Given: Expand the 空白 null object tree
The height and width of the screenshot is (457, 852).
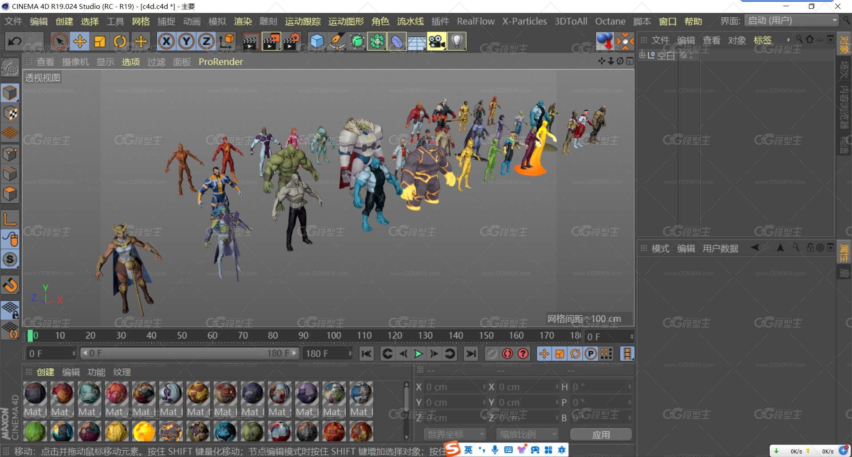Looking at the screenshot, I should click(642, 55).
